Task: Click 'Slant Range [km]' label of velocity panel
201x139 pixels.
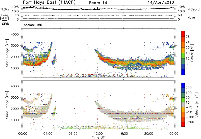Action: [x=7, y=105]
